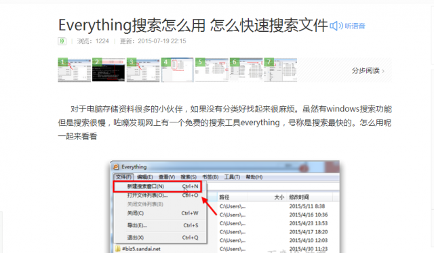Click the 大小 column header
434x253 pixels.
point(267,197)
